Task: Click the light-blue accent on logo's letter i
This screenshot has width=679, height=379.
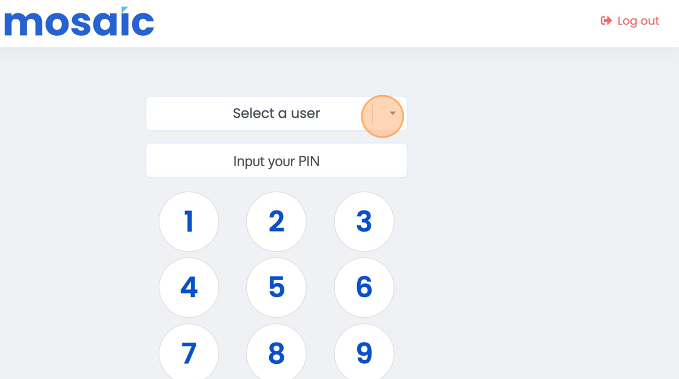Action: point(124,10)
